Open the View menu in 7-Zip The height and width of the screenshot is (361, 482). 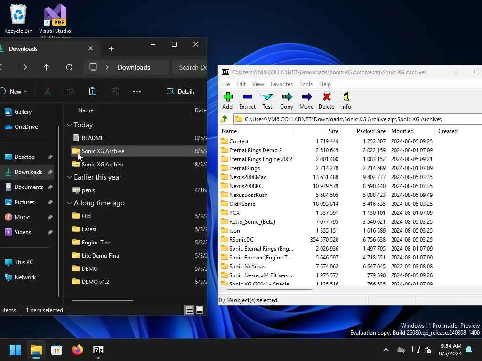(258, 84)
